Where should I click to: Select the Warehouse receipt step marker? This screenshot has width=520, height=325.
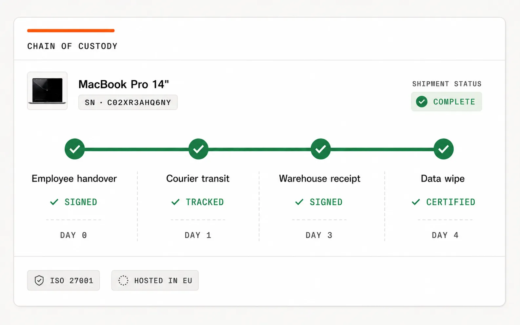coord(321,149)
